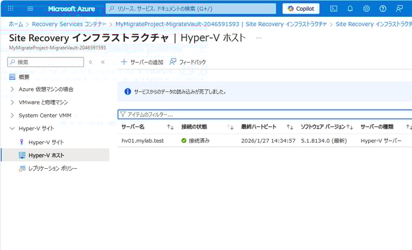Click アイテムのフィルター input field
The image size is (412, 250).
265,114
